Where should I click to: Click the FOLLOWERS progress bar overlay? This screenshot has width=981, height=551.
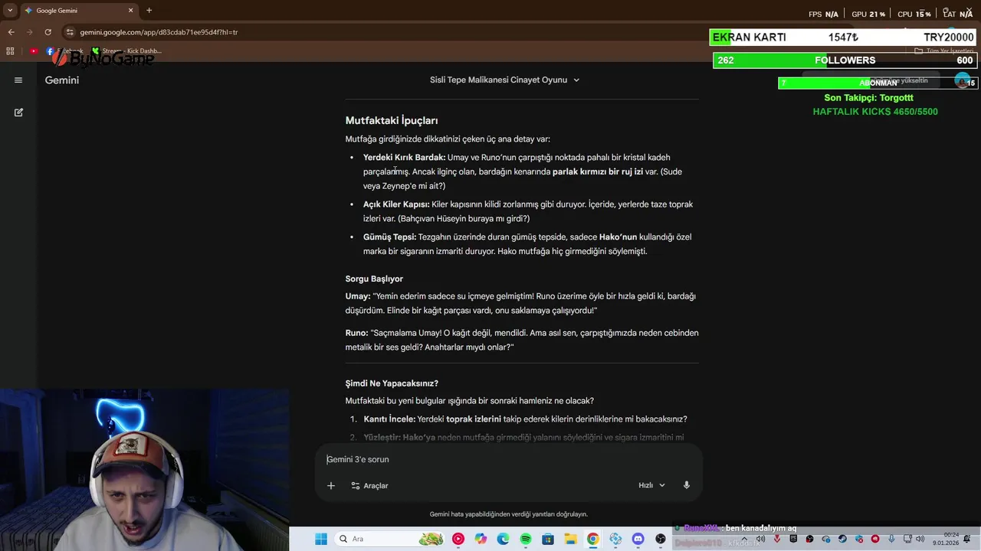(845, 60)
